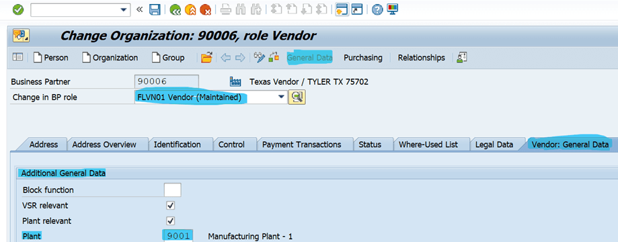Open the Change in BP role dropdown
Image resolution: width=618 pixels, height=242 pixels.
click(x=281, y=97)
